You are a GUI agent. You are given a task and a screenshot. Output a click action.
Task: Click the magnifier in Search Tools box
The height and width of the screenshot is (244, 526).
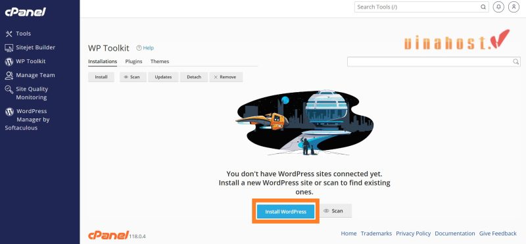click(x=483, y=7)
